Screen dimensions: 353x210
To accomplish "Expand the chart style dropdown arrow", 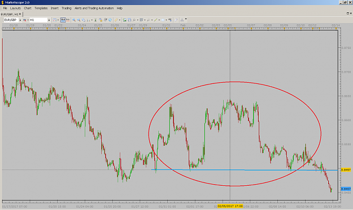I will tap(58, 20).
